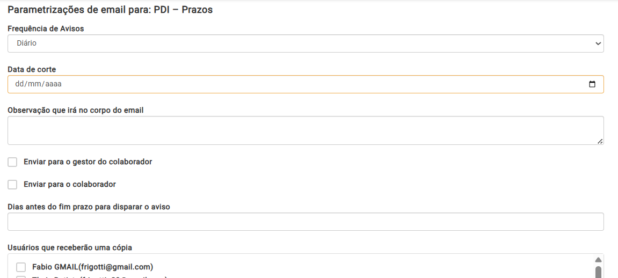Click the user list scrollbar thumb
Image resolution: width=618 pixels, height=278 pixels.
[x=598, y=272]
